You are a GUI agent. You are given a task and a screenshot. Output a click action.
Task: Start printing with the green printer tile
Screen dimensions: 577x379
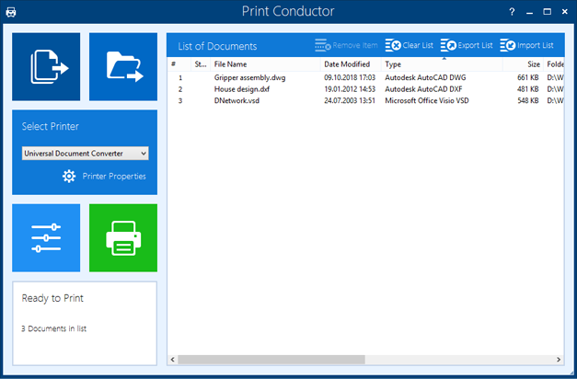coord(123,238)
